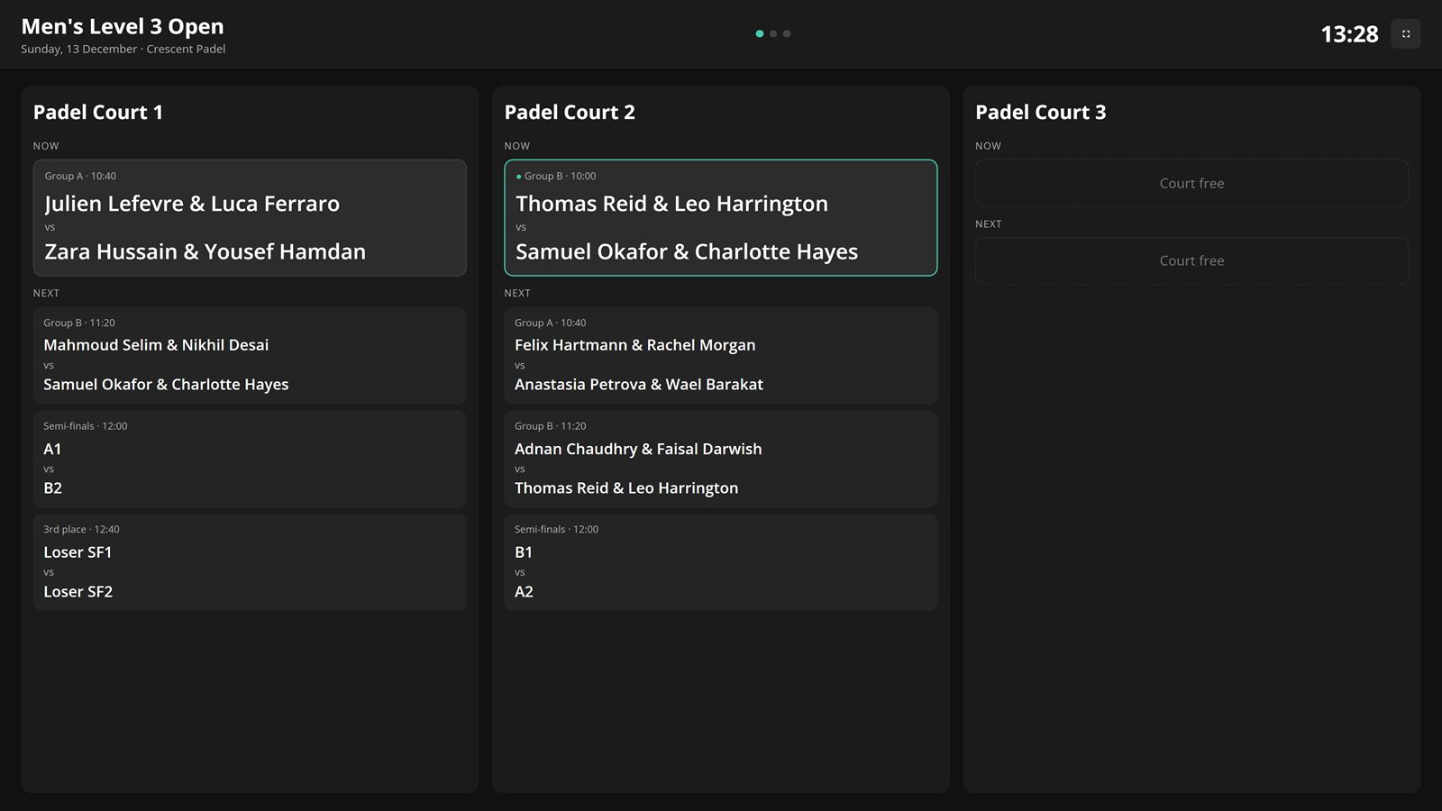This screenshot has width=1442, height=811.
Task: Select "Felix Hartmann & Rachel Morgan" team name
Action: 635,345
